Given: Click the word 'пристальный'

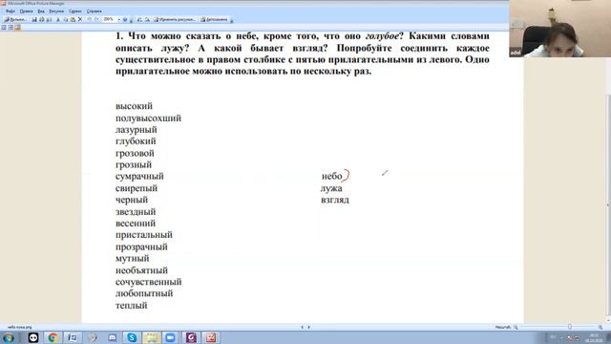Looking at the screenshot, I should [144, 235].
